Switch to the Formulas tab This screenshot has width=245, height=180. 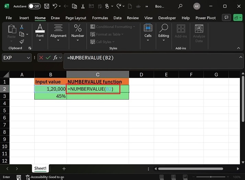coord(100,18)
